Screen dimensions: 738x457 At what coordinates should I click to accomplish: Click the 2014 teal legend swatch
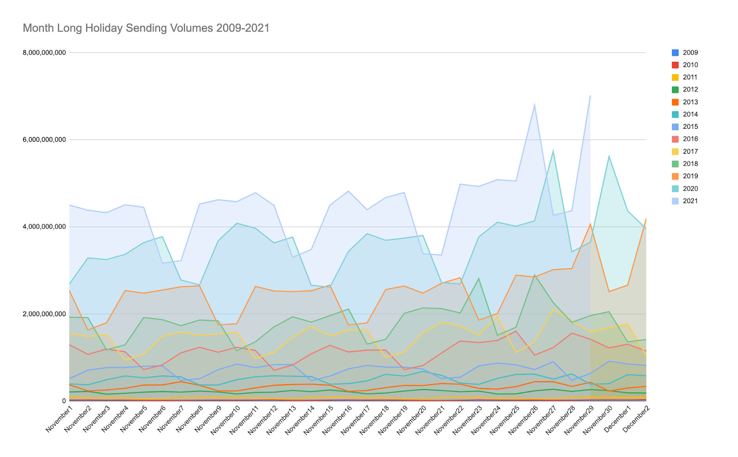click(675, 114)
